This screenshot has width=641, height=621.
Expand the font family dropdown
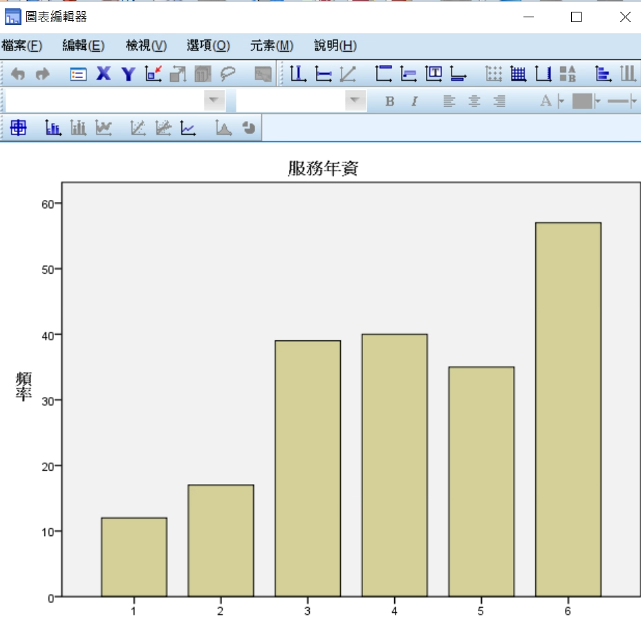tap(214, 102)
